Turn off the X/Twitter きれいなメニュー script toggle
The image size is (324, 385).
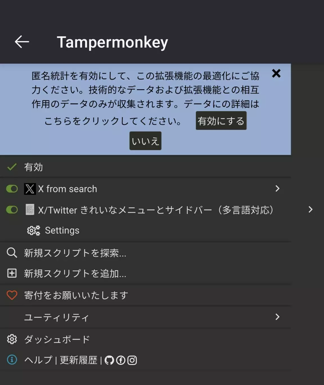tap(12, 210)
